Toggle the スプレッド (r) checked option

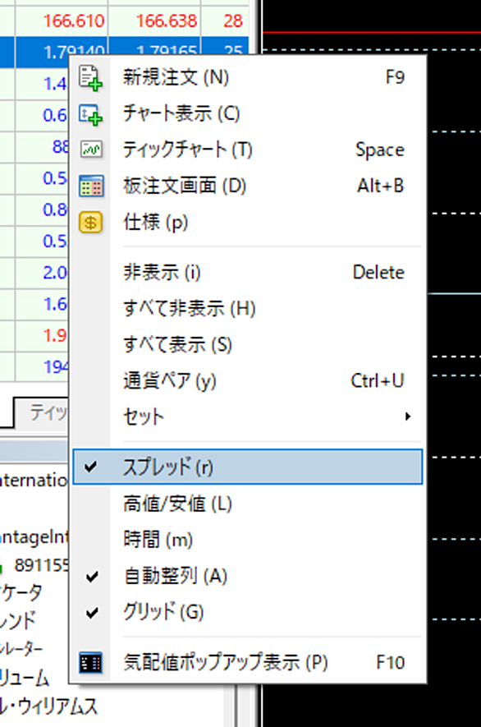[x=247, y=467]
